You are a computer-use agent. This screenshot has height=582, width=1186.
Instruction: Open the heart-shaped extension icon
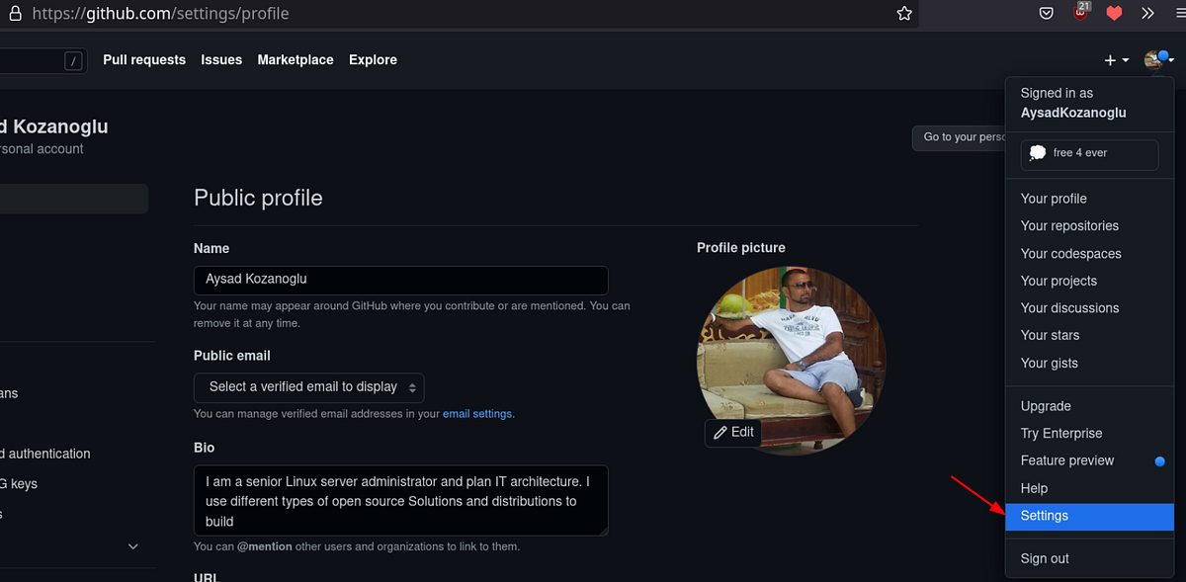[1114, 13]
